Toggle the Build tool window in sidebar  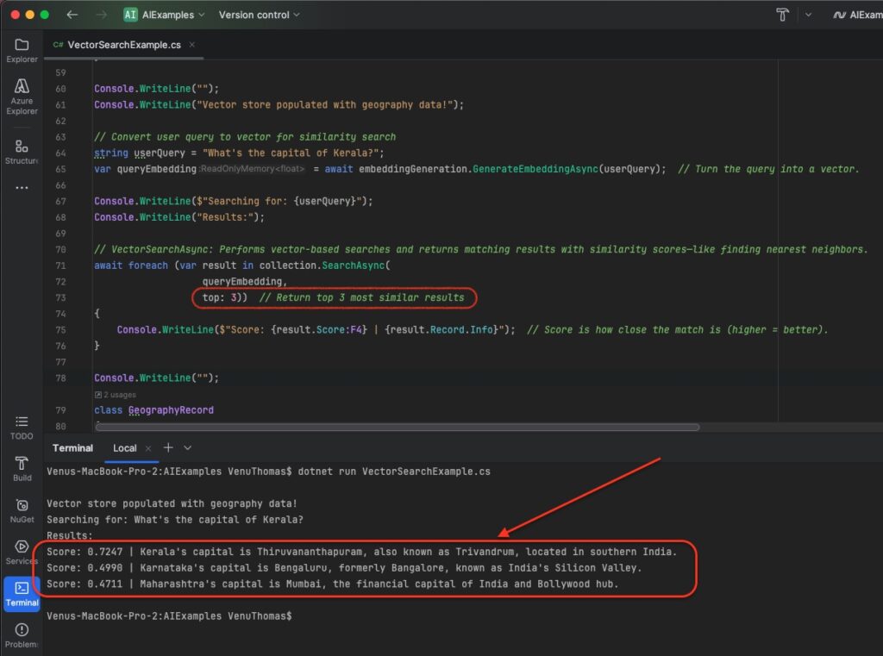point(22,469)
